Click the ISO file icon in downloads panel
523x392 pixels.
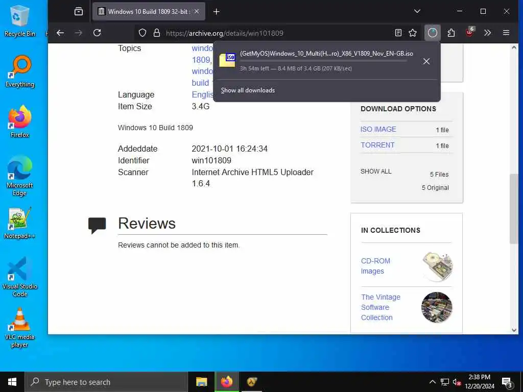click(x=227, y=60)
